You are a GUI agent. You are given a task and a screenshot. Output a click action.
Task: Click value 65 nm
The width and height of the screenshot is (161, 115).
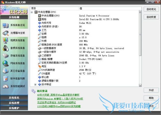click(x=82, y=30)
